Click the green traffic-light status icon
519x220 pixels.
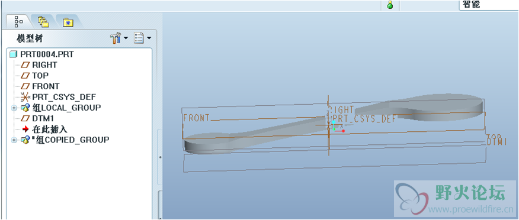point(390,5)
